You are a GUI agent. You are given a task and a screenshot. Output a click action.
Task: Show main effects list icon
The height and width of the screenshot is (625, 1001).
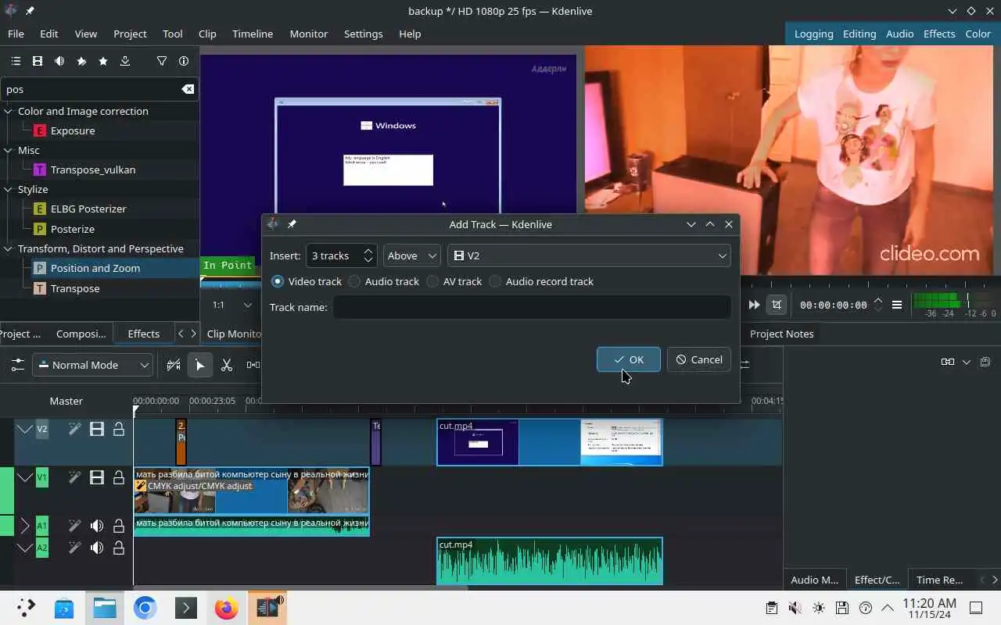16,61
